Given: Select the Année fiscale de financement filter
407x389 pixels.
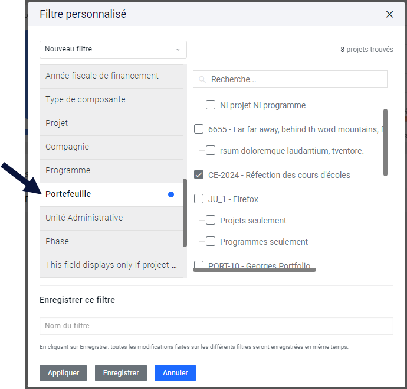Looking at the screenshot, I should [111, 76].
